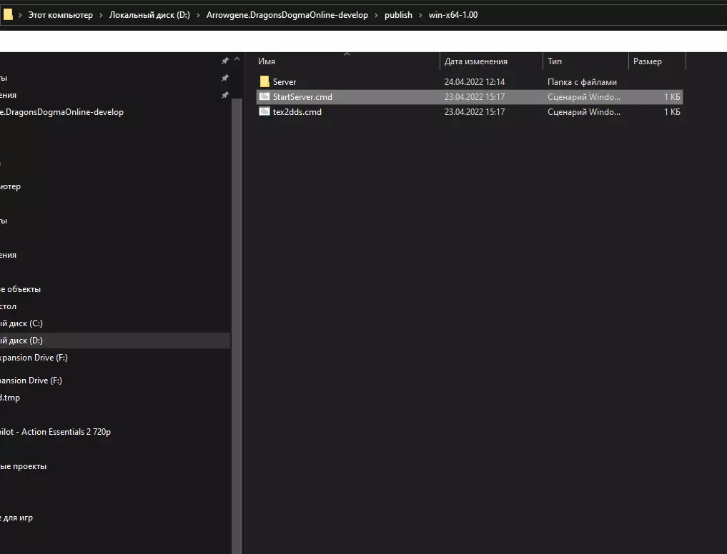Click the scroll-up arrow of navigation pane
The image size is (727, 554).
[x=237, y=59]
